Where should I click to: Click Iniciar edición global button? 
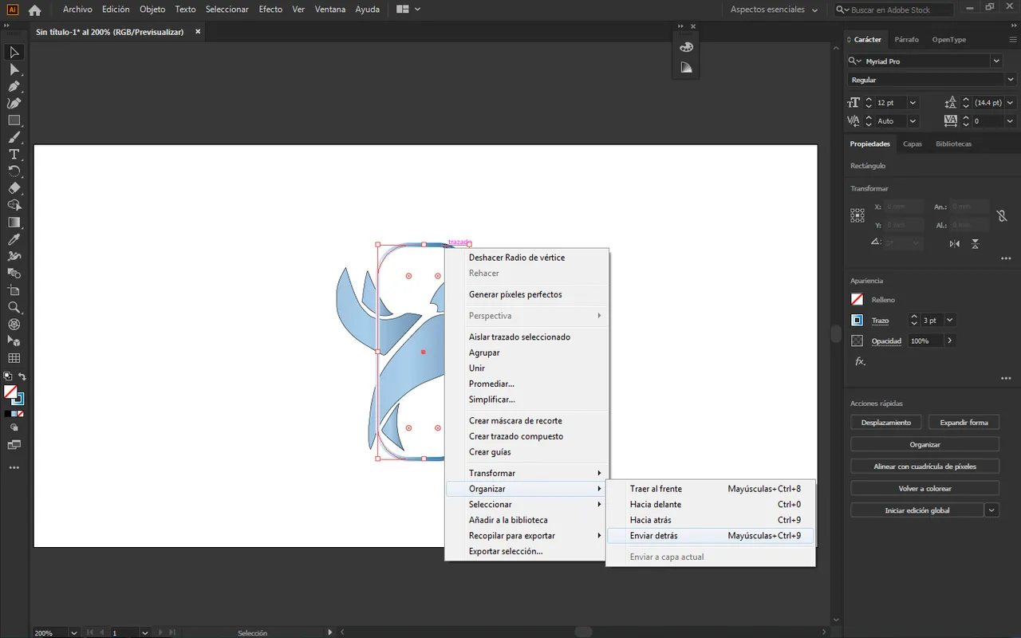click(x=917, y=510)
